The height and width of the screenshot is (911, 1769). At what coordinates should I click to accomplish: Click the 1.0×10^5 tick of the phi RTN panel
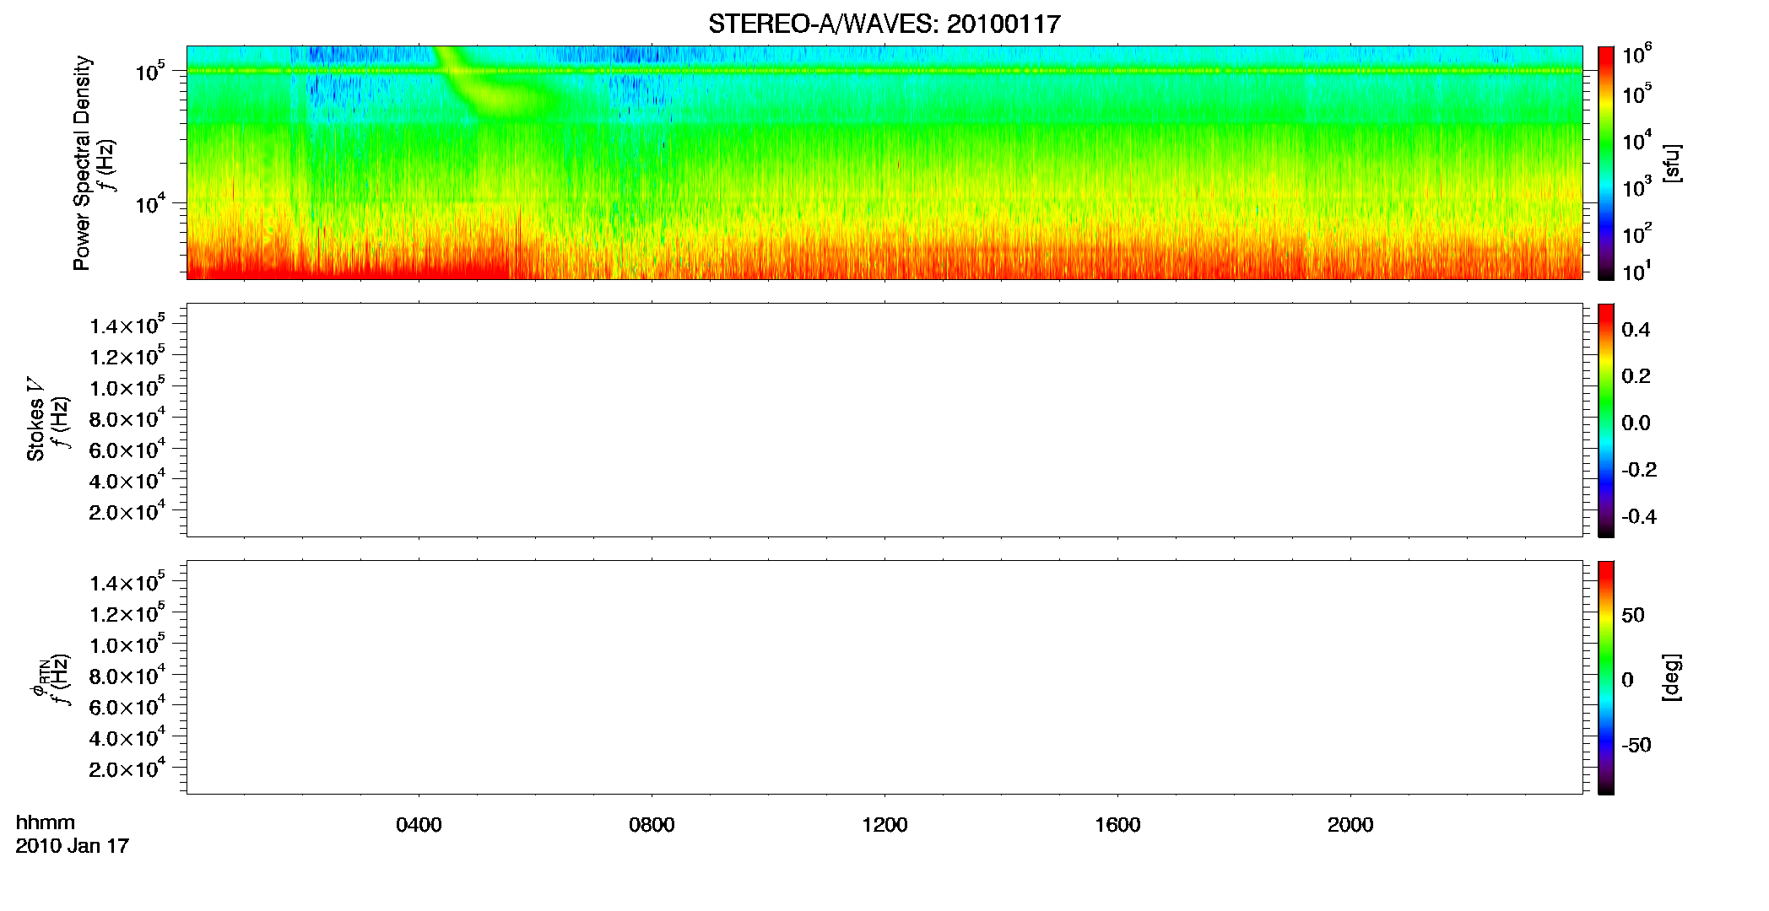127,644
